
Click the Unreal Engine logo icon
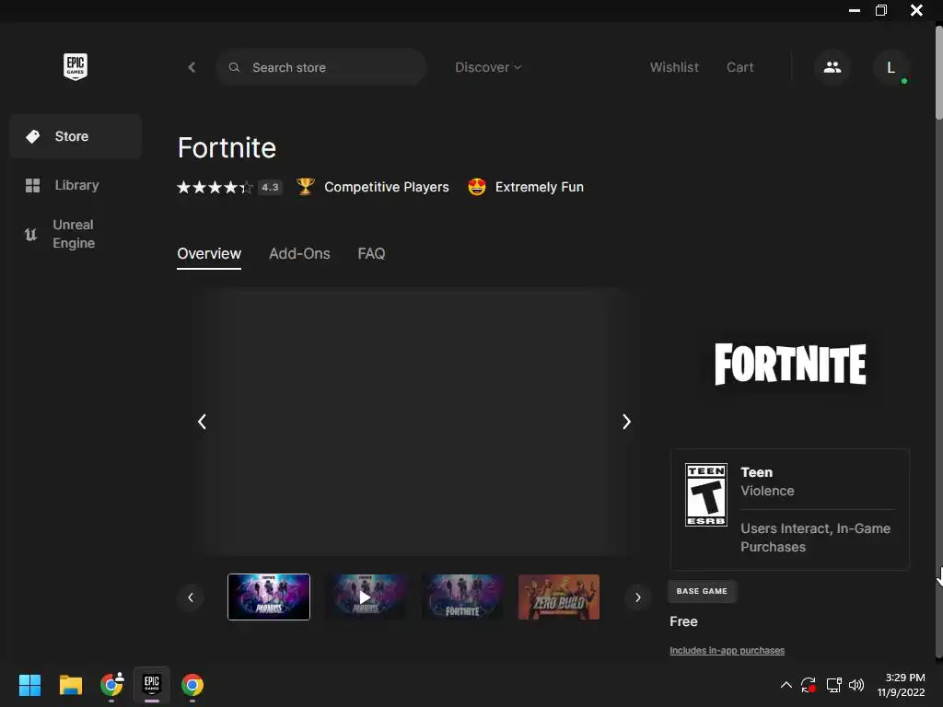pyautogui.click(x=30, y=234)
